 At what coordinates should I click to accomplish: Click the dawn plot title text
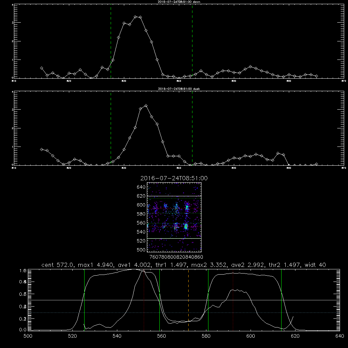coord(179,2)
